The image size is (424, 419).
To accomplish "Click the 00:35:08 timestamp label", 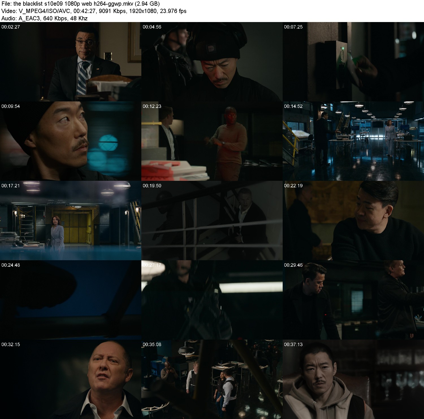I will 152,344.
